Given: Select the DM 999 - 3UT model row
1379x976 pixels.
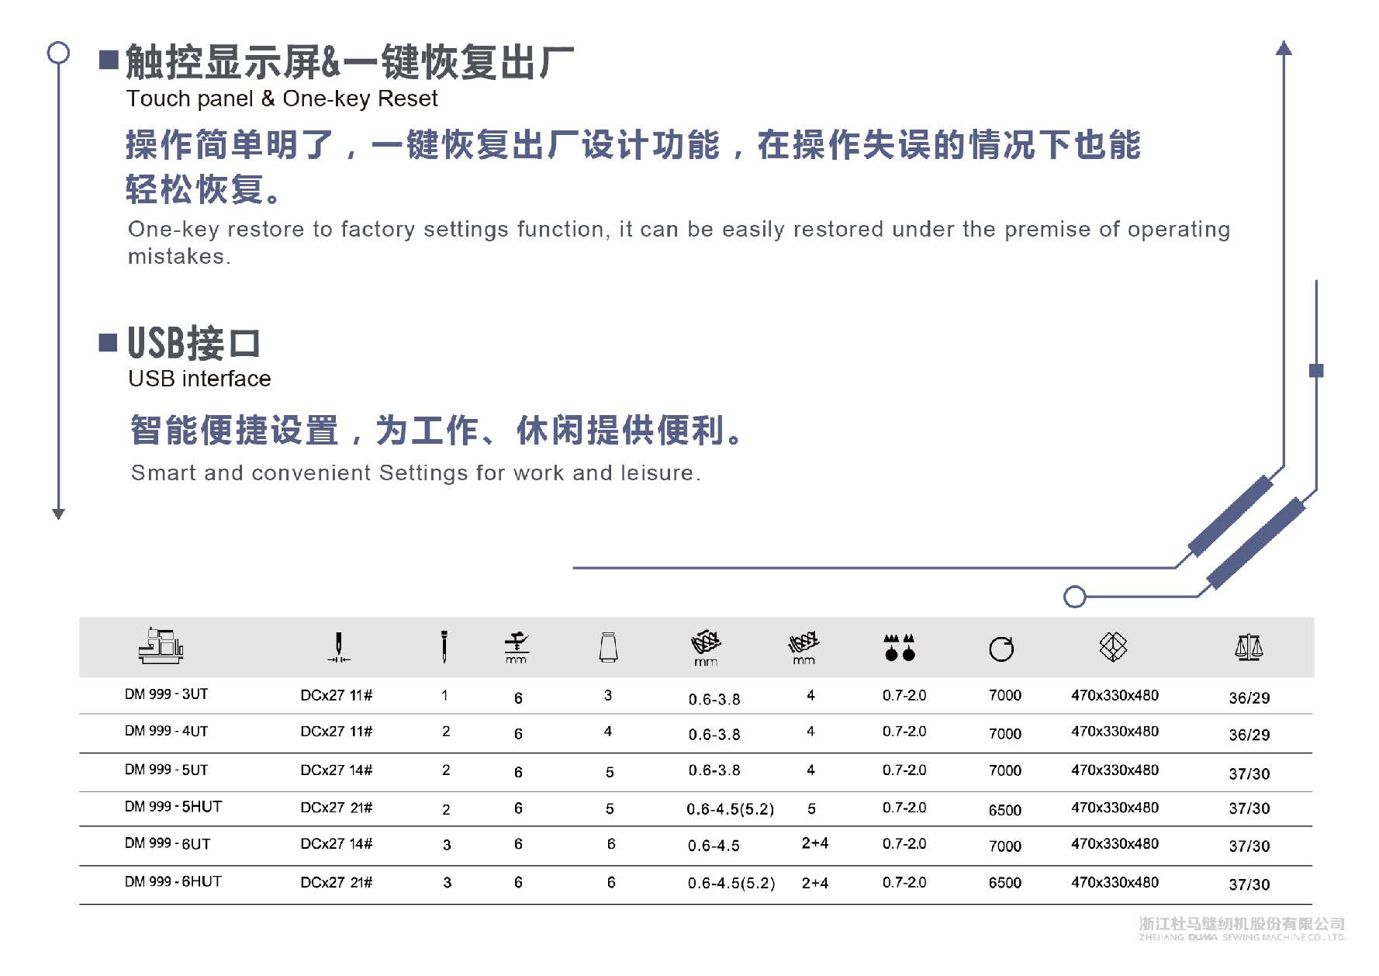Looking at the screenshot, I should (x=166, y=694).
